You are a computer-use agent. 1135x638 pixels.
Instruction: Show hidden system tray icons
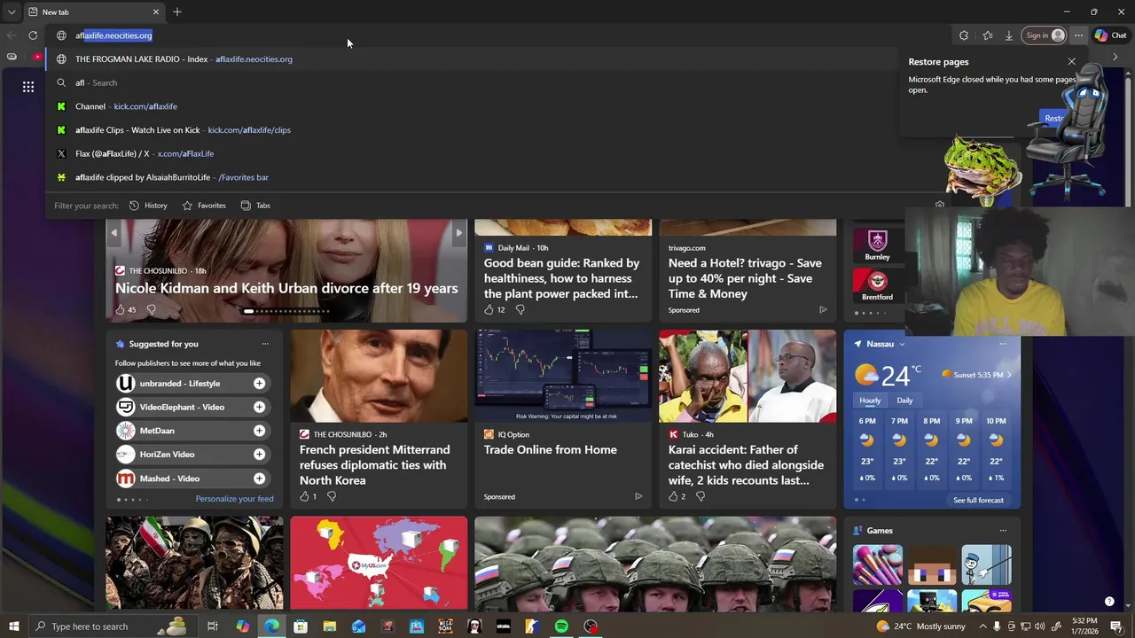(982, 626)
